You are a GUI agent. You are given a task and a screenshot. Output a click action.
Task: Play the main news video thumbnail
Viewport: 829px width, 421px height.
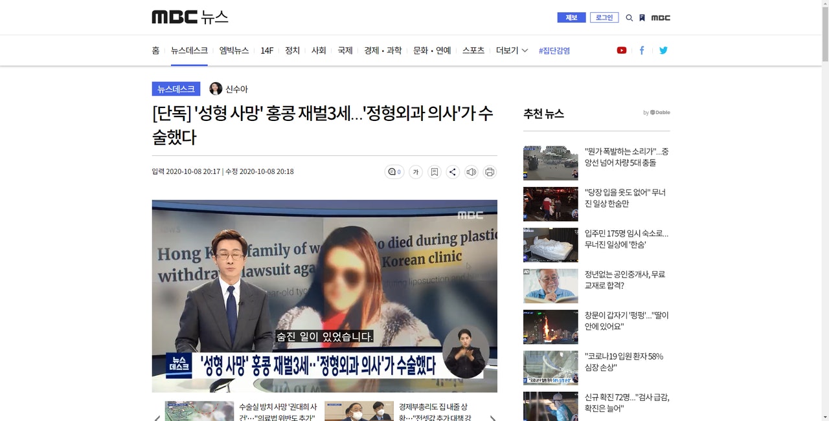point(324,296)
